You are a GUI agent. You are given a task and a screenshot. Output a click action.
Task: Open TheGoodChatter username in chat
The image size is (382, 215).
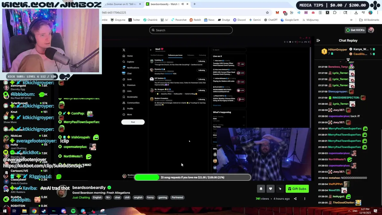pyautogui.click(x=343, y=203)
